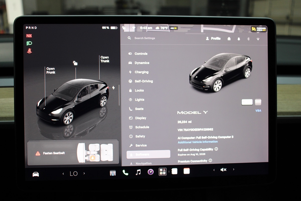Tap the status bar padlock icon
The width and height of the screenshot is (301, 201).
tap(124, 28)
